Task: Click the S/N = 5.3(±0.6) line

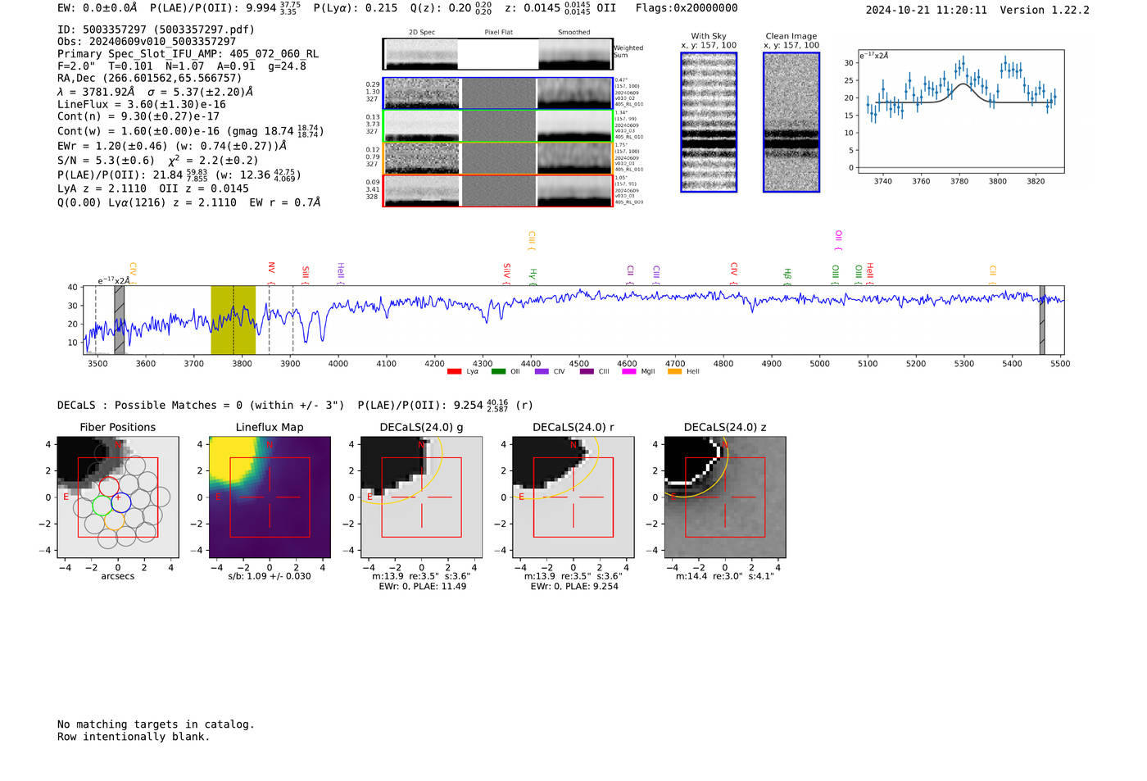Action: (157, 160)
